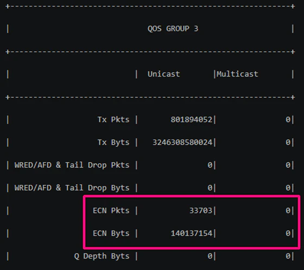This screenshot has width=304, height=270.
Task: Click the ECN Byts row label
Action: tap(111, 234)
